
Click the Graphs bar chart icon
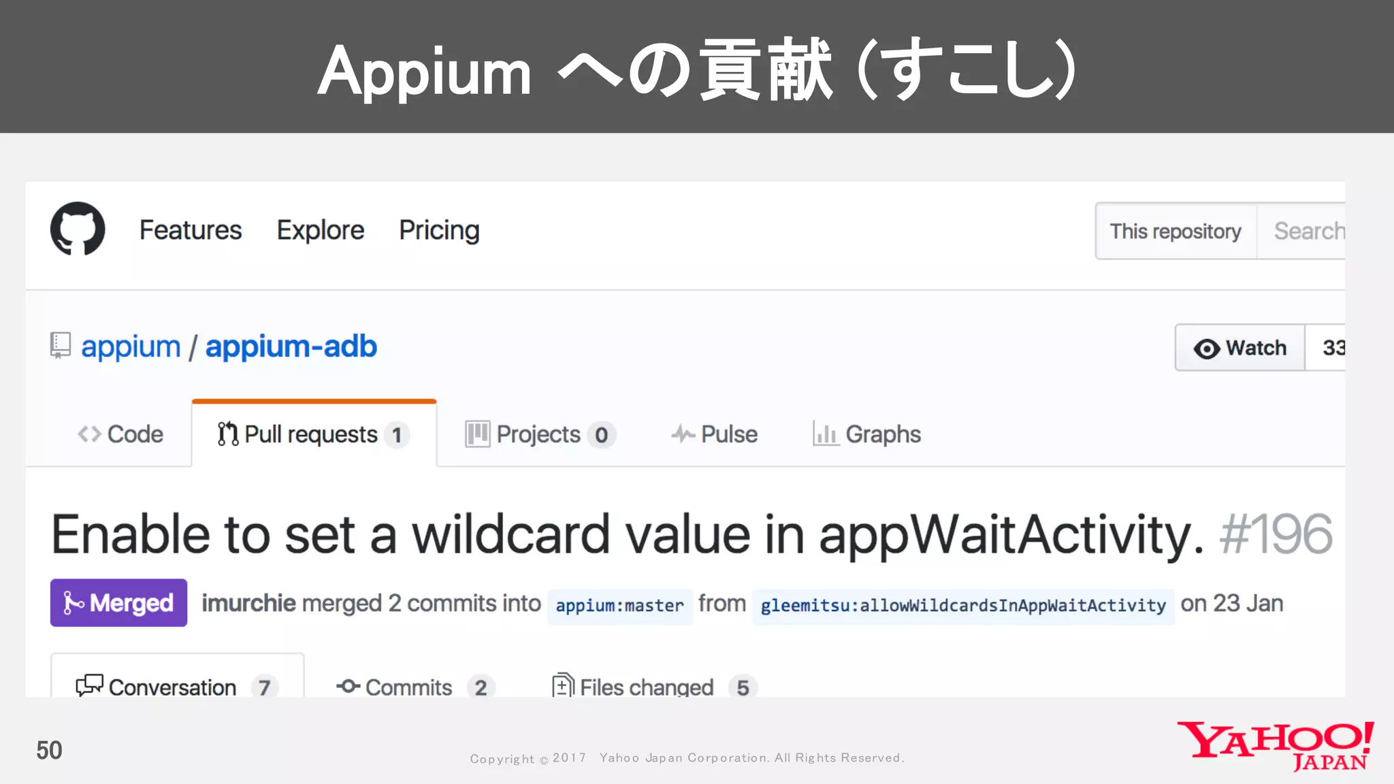[x=826, y=434]
